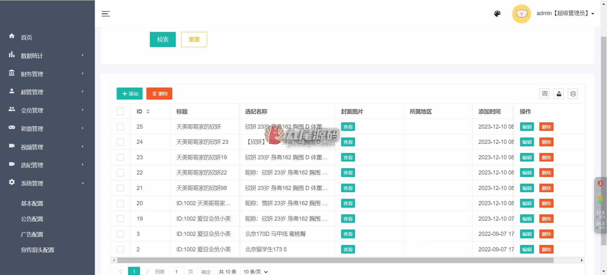The image size is (607, 275).
Task: Open the column filter grid icon
Action: click(544, 94)
